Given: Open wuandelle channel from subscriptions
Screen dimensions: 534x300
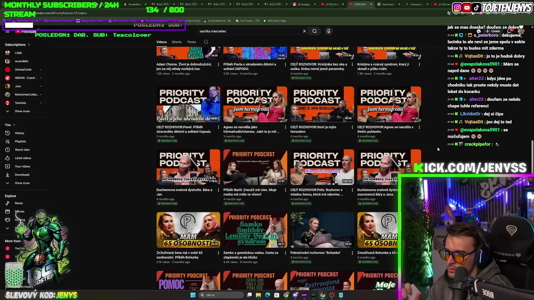Looking at the screenshot, I should coord(21,61).
